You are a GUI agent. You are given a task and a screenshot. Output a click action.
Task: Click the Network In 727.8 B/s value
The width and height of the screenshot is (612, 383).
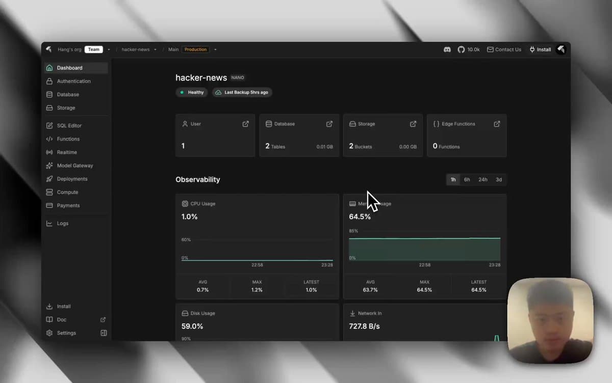[364, 326]
